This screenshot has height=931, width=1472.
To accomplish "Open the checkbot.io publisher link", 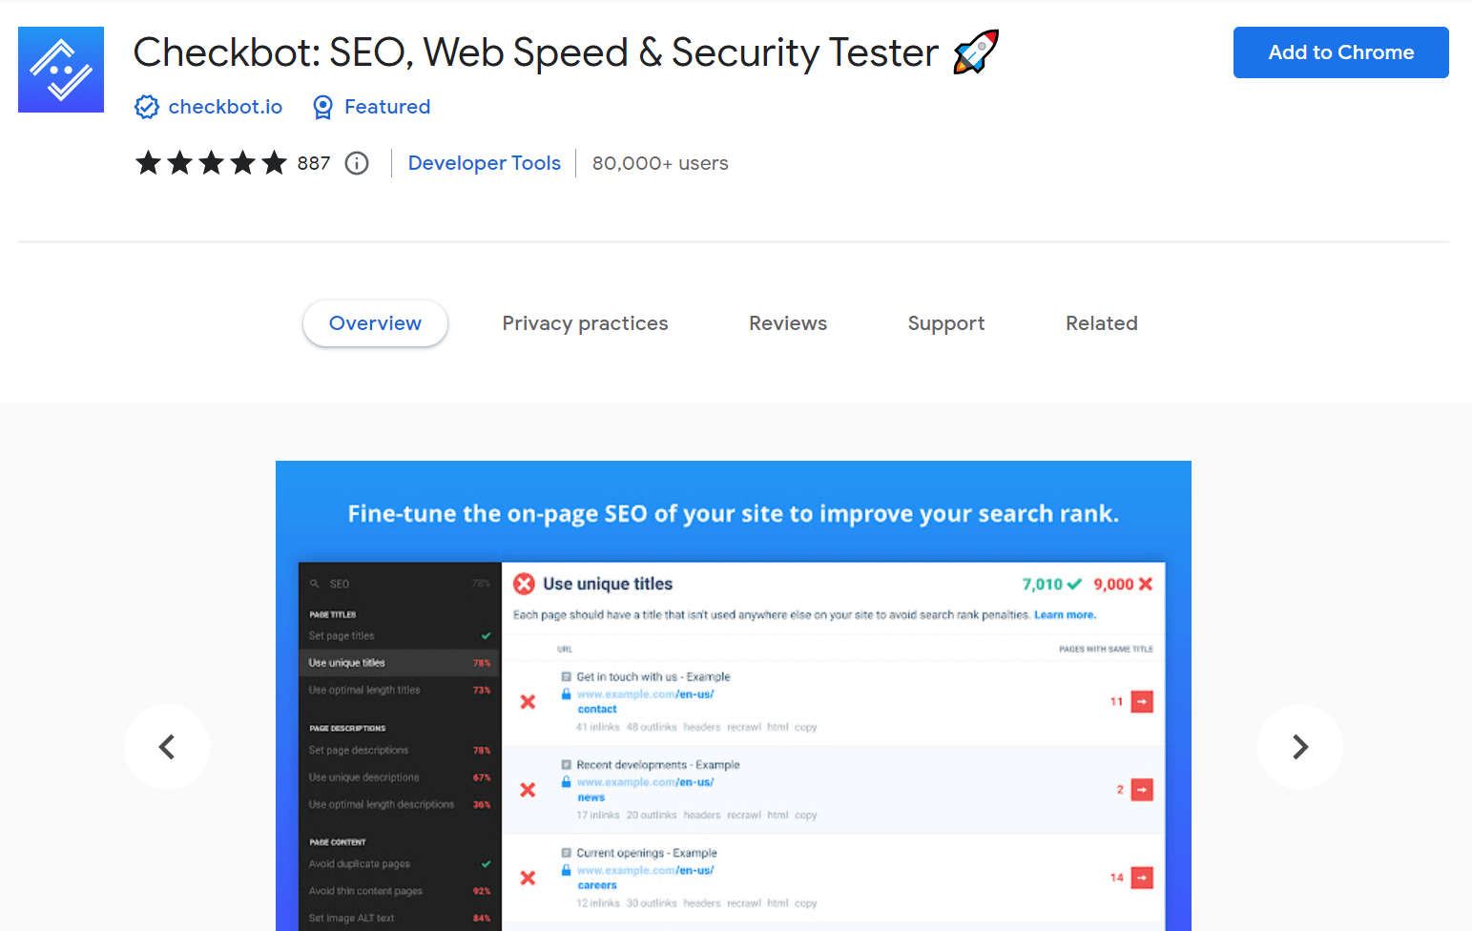I will point(225,107).
